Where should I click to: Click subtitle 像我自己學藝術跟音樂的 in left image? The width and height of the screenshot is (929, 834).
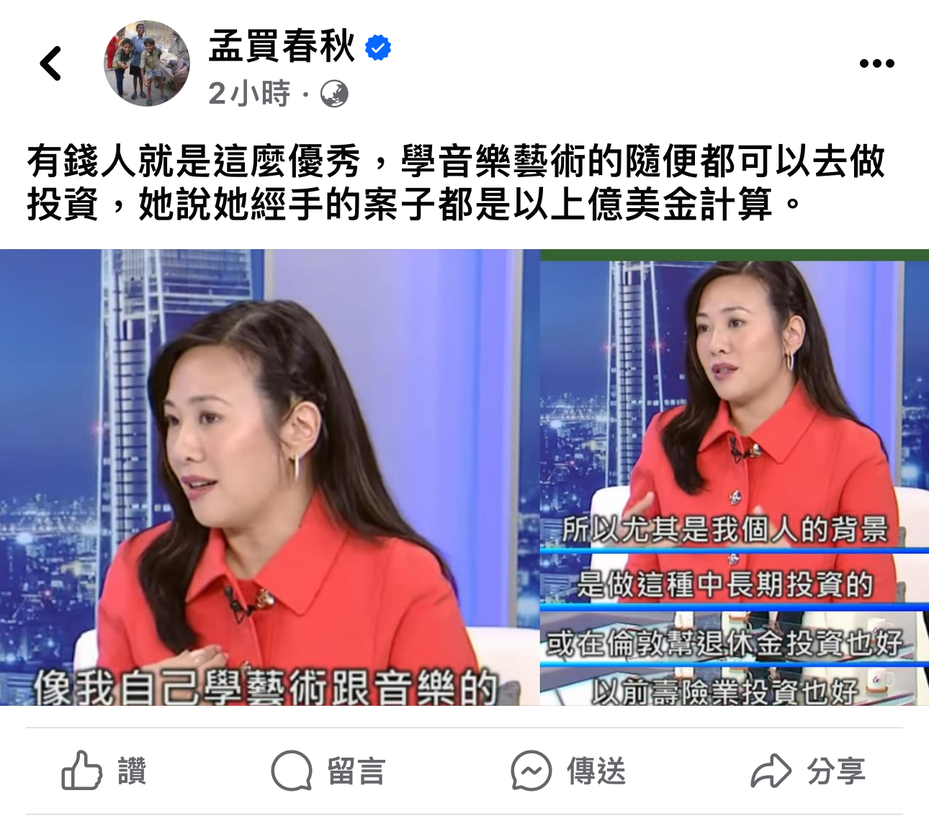pyautogui.click(x=266, y=686)
